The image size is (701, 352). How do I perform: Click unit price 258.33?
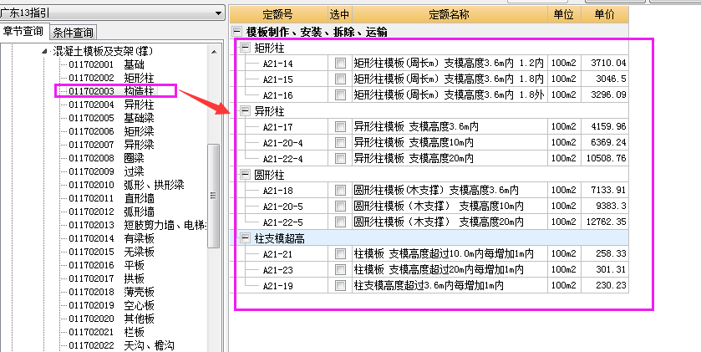(611, 254)
